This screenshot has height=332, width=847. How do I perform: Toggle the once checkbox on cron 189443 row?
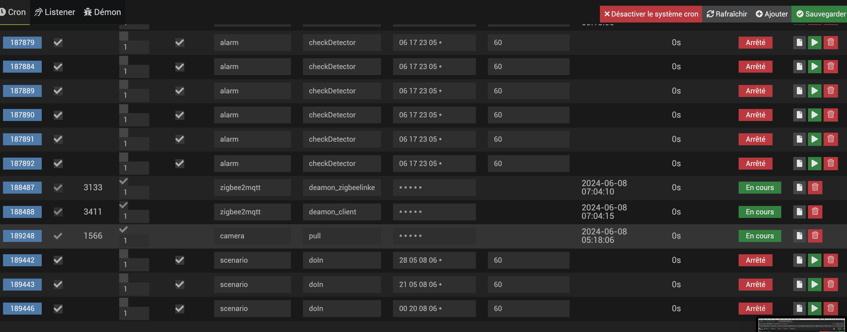180,284
